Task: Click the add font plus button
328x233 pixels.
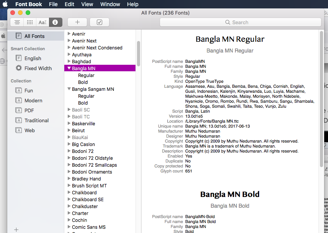Action: click(x=77, y=22)
